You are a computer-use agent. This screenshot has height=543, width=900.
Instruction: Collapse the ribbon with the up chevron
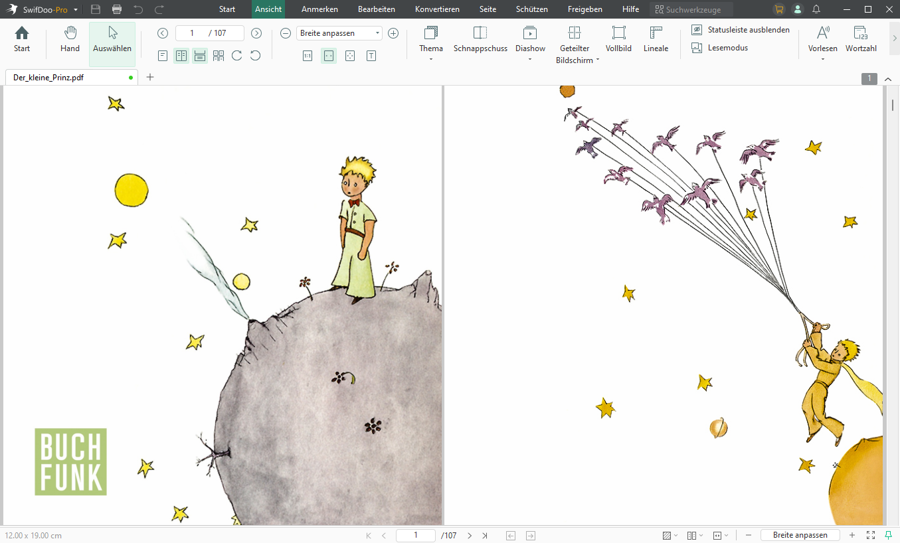point(888,79)
